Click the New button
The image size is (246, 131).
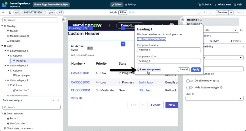click(172, 105)
